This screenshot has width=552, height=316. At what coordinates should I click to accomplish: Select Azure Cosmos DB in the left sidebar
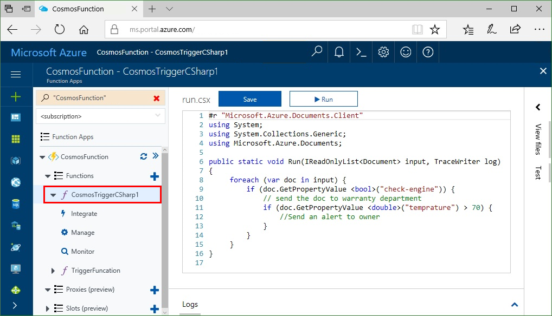coord(15,247)
